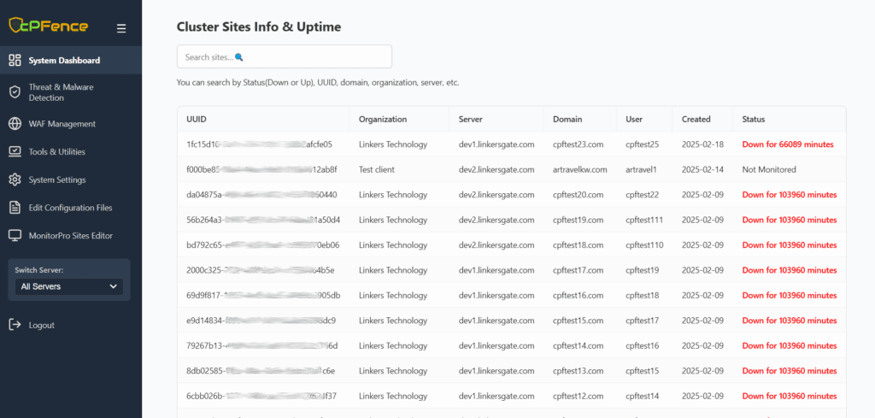Click the UUID column header
Screen dimensions: 875x418
[x=197, y=120]
